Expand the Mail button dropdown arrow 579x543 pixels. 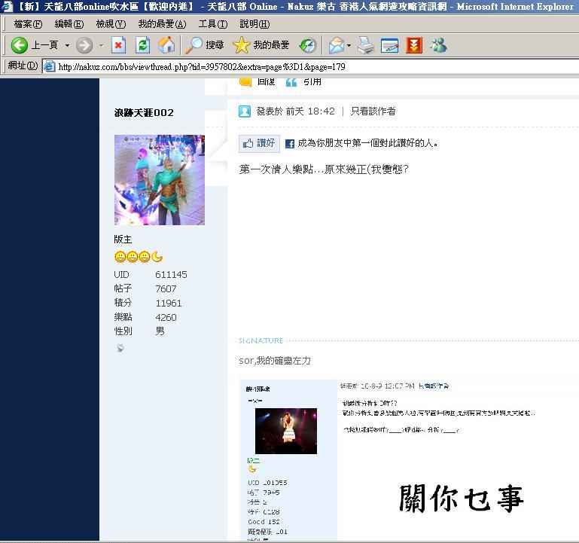pos(349,45)
